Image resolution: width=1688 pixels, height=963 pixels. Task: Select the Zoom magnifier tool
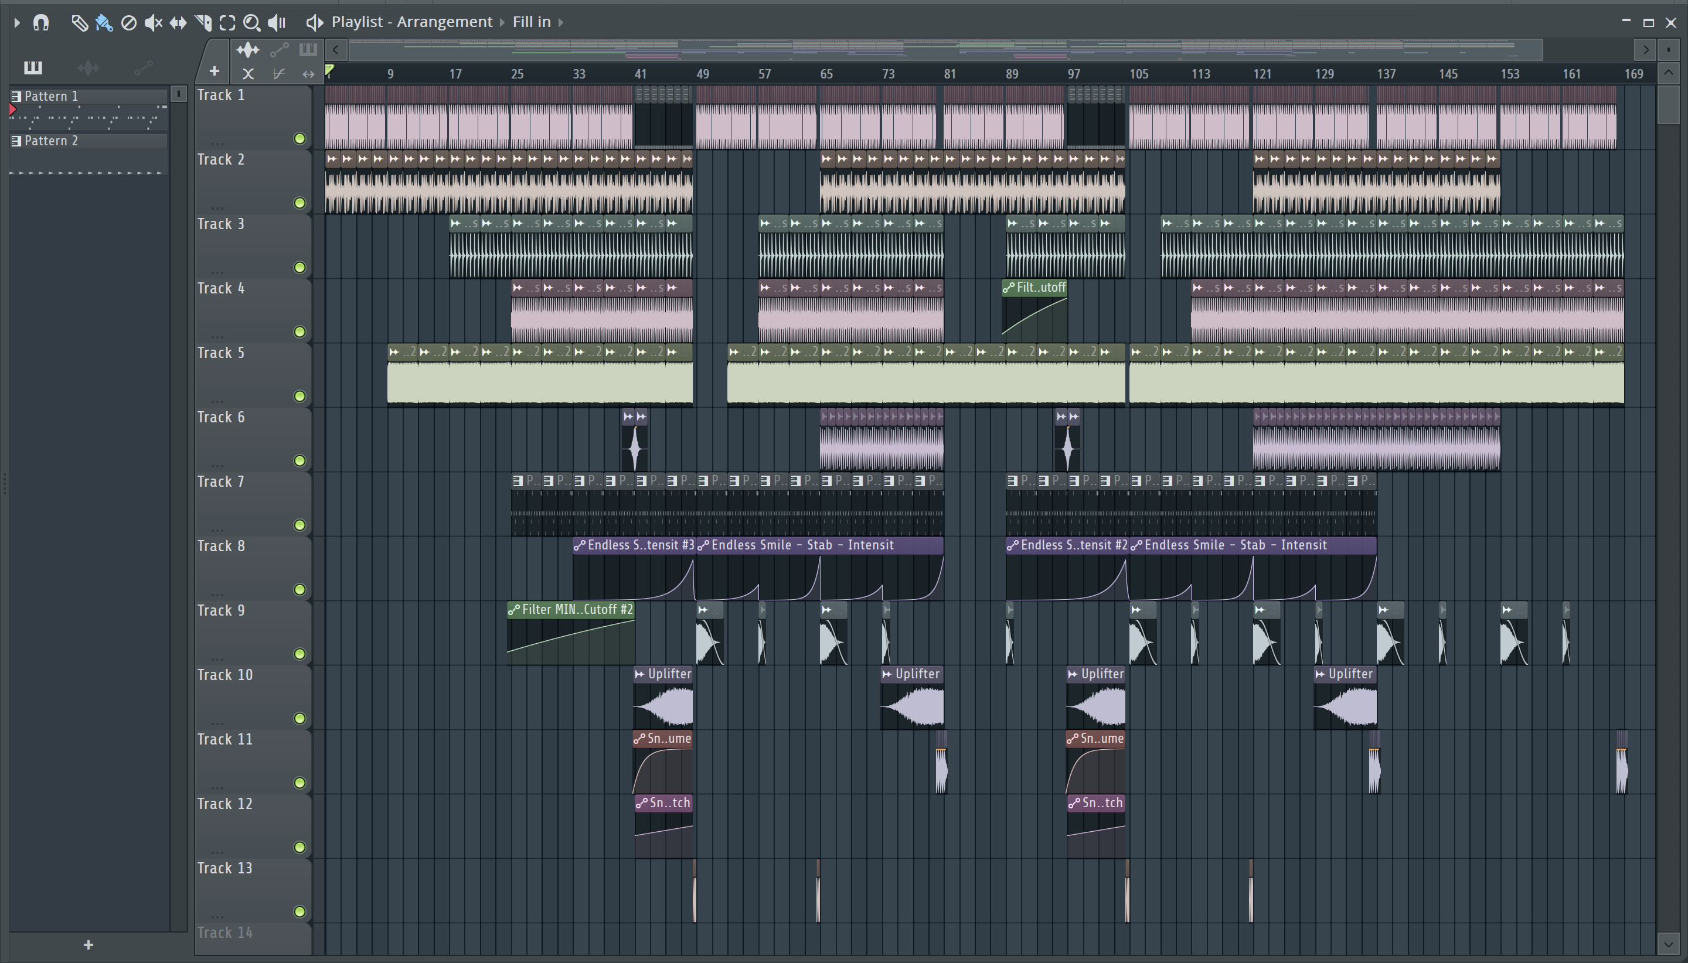coord(251,22)
